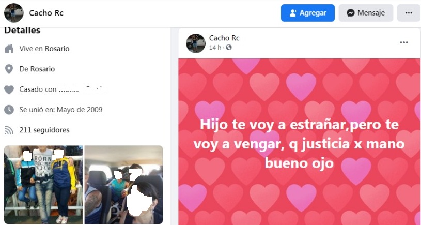The width and height of the screenshot is (421, 225).
Task: Click the home icon beside Vive en Rosario
Action: [x=9, y=49]
